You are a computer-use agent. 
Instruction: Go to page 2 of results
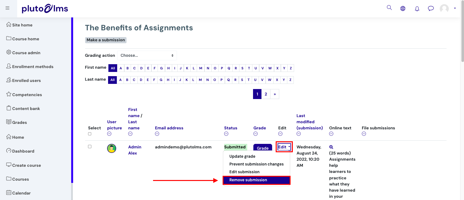pos(266,94)
